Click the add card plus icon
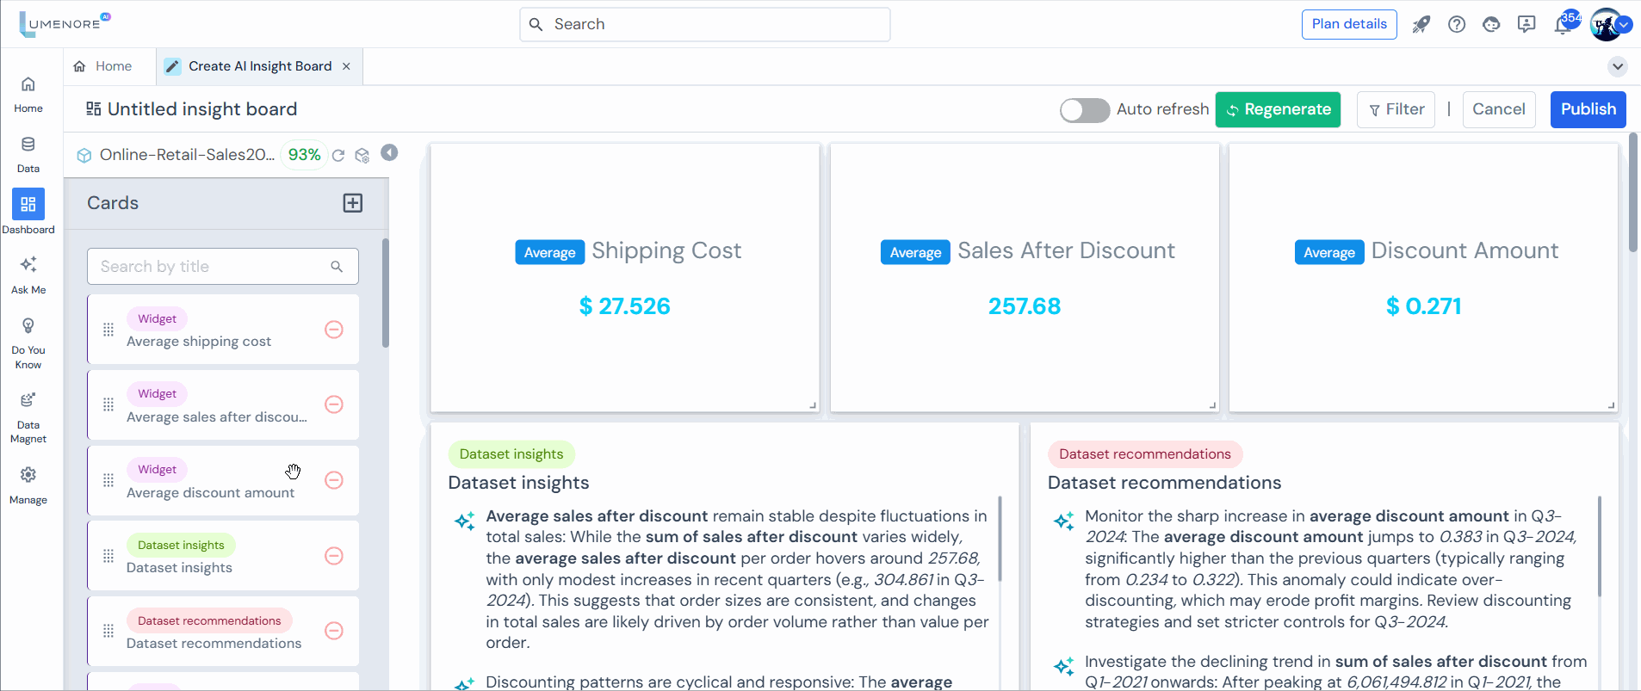1641x691 pixels. point(353,203)
